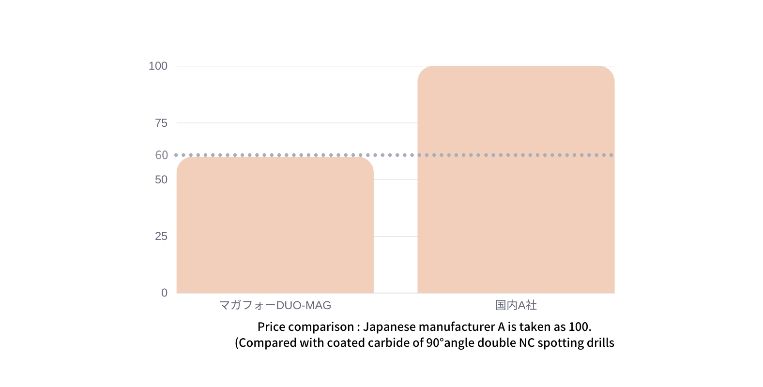This screenshot has width=763, height=387.
Task: Click the 75 horizontal gridline
Action: tap(297, 123)
